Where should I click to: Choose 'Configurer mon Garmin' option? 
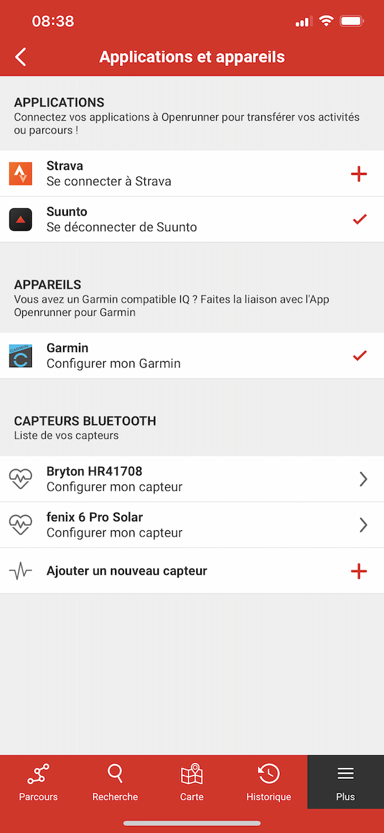pyautogui.click(x=114, y=364)
